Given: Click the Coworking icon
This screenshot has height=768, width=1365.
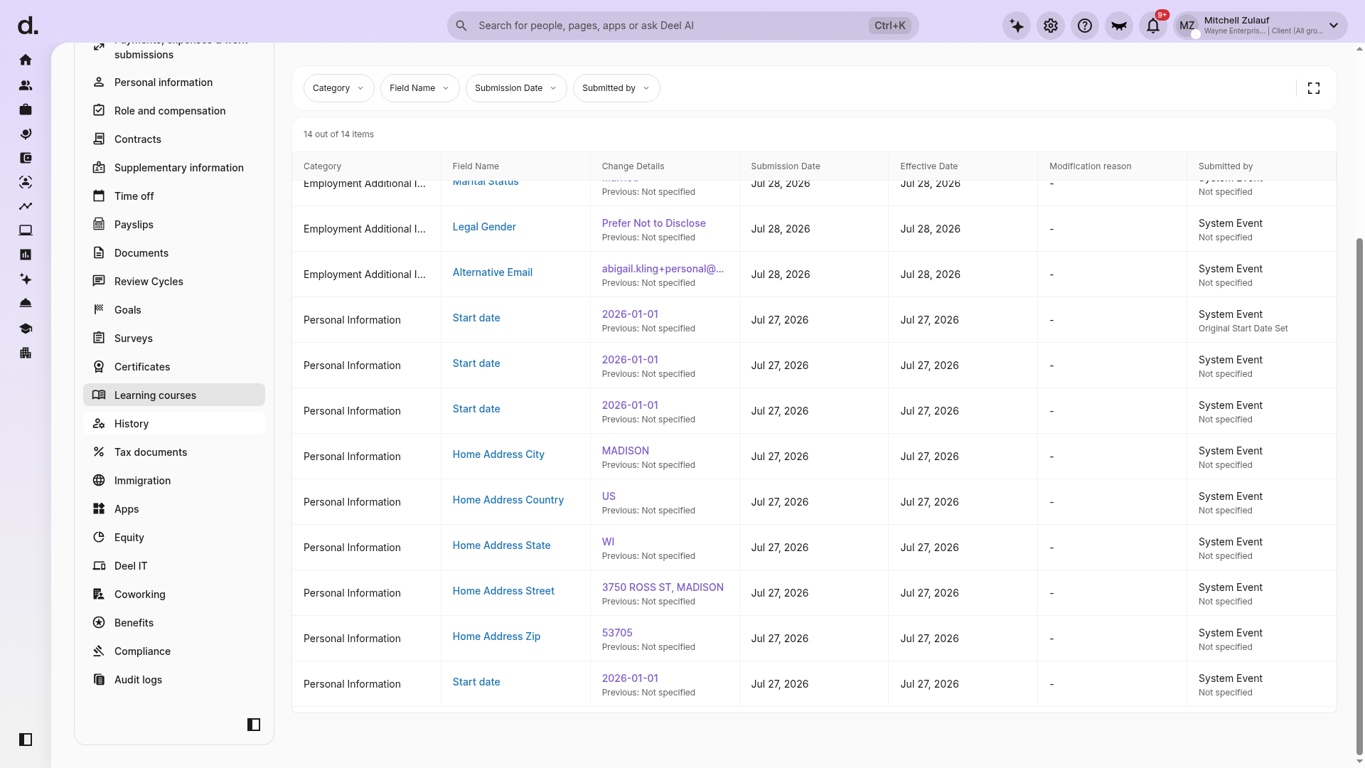Looking at the screenshot, I should pyautogui.click(x=99, y=594).
